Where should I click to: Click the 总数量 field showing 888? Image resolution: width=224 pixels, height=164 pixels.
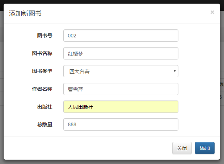point(121,124)
